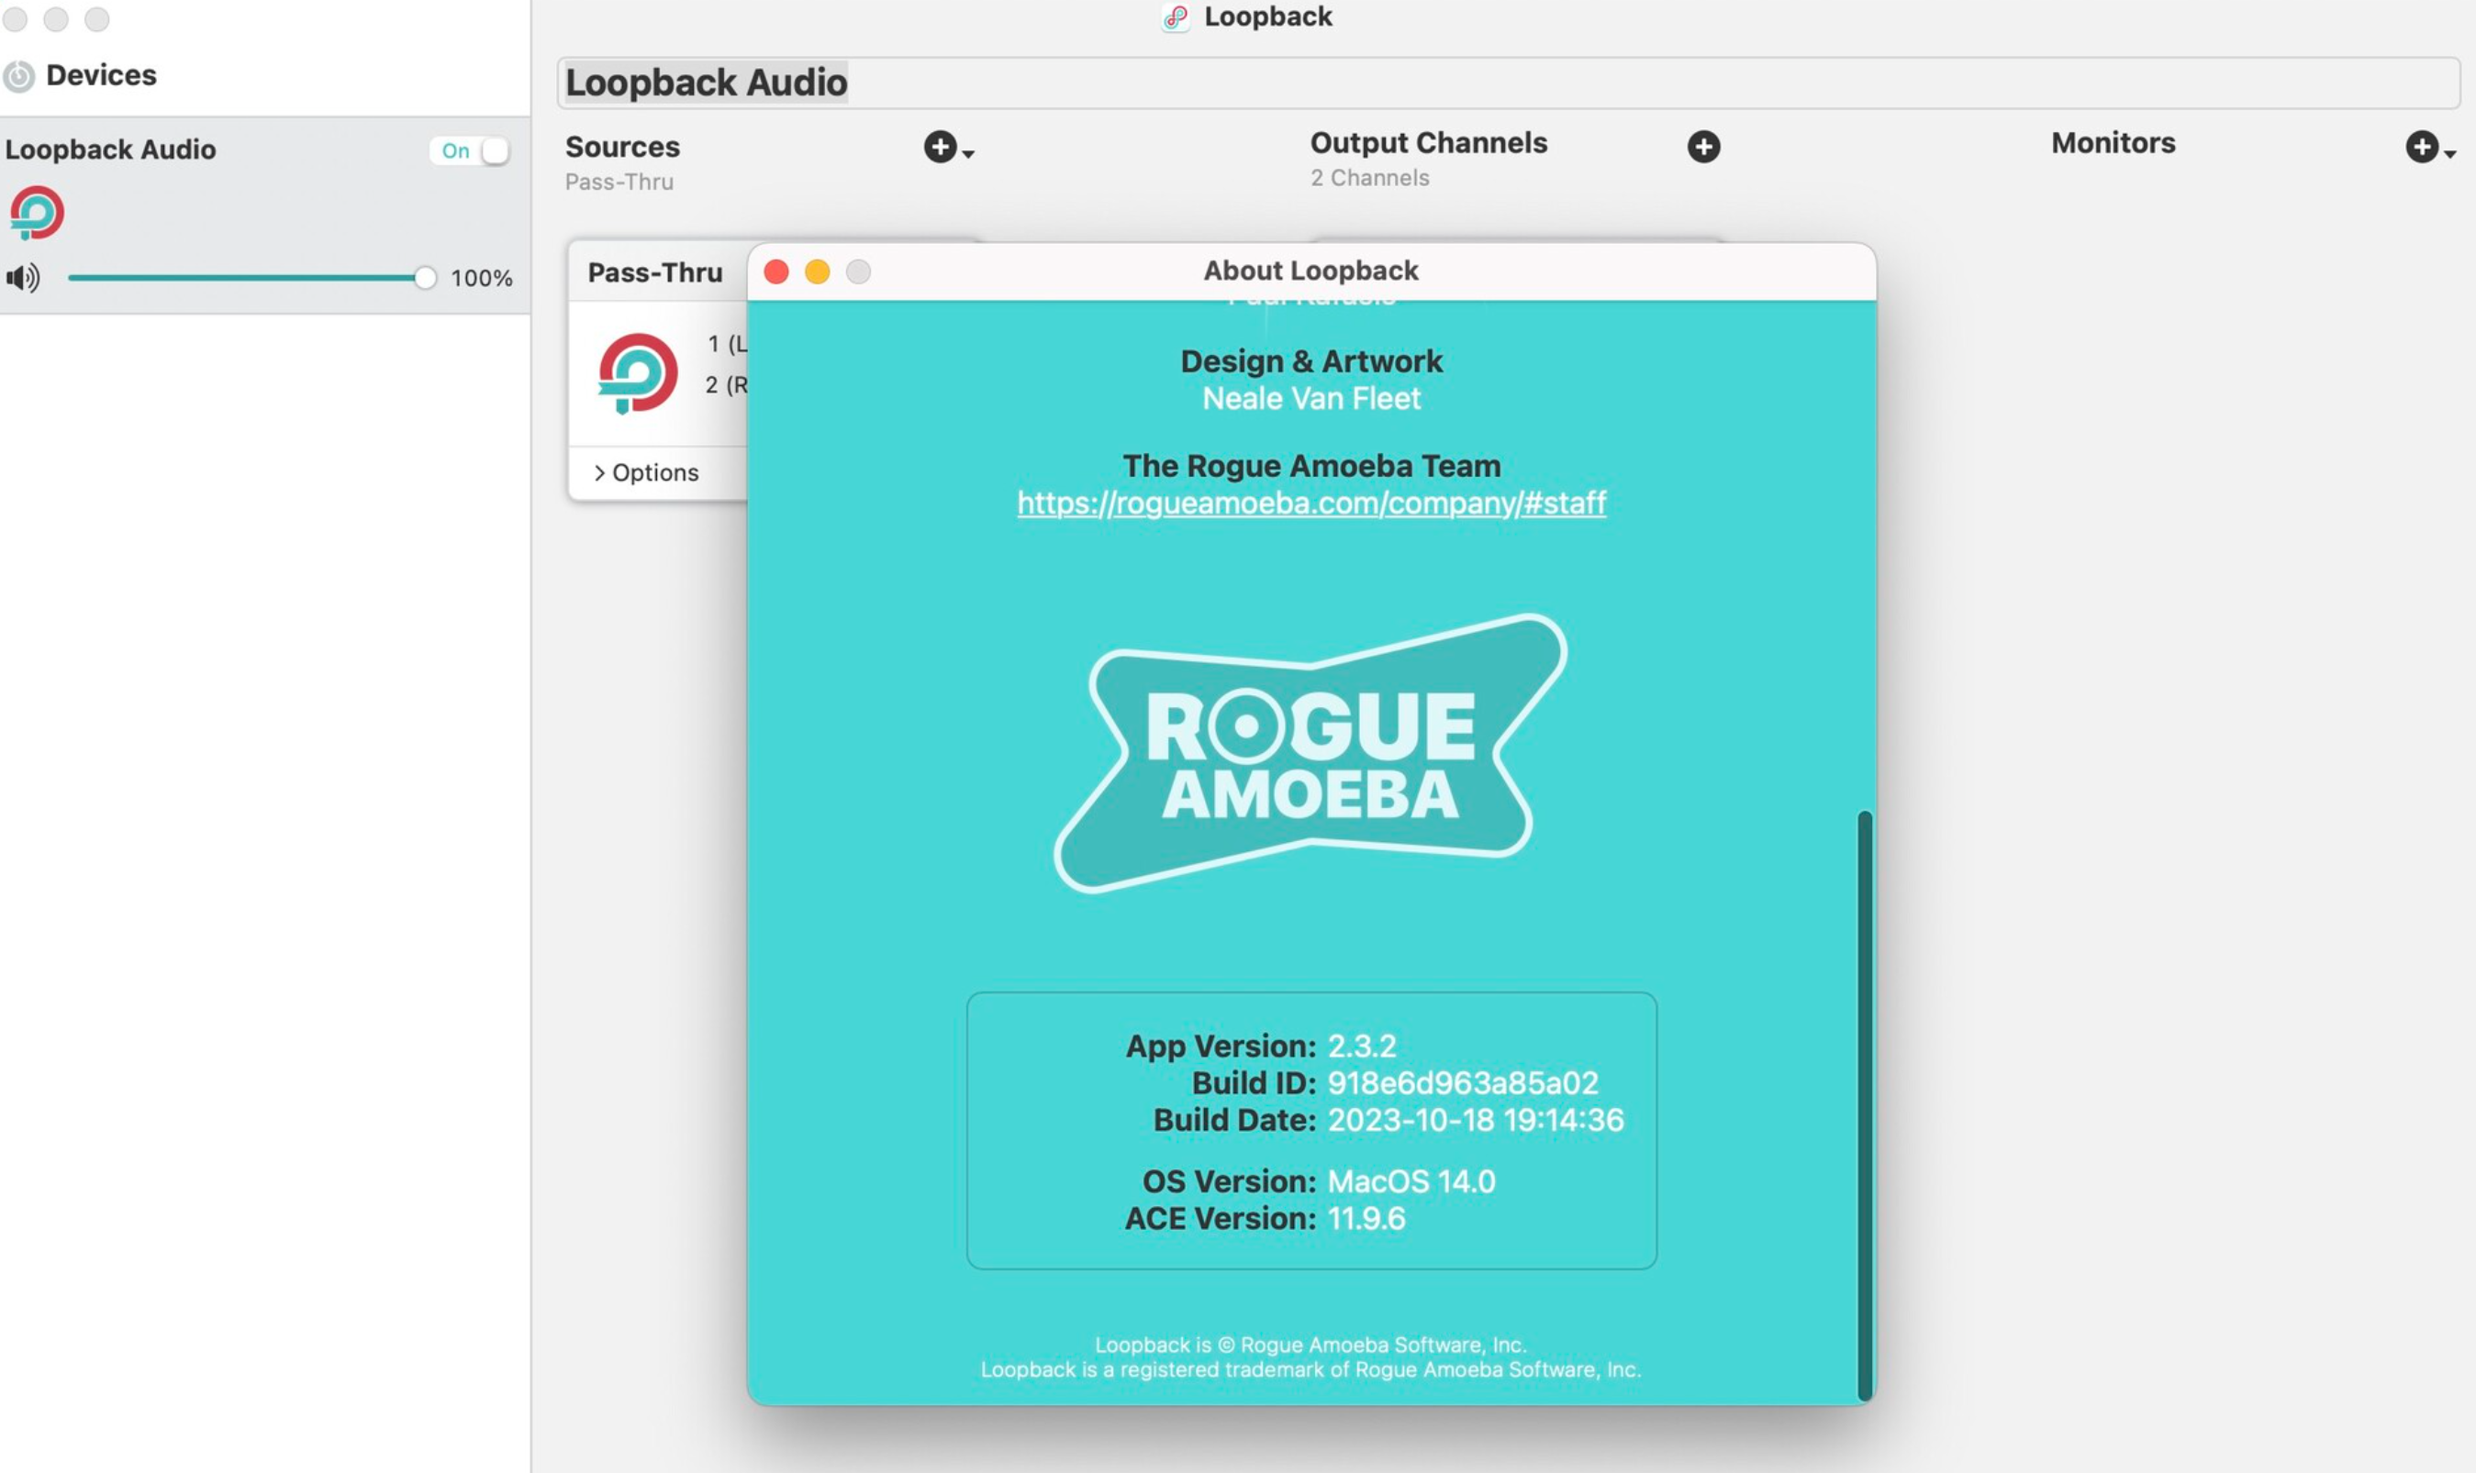Click the Output Channels column heading
2476x1473 pixels.
(x=1428, y=144)
